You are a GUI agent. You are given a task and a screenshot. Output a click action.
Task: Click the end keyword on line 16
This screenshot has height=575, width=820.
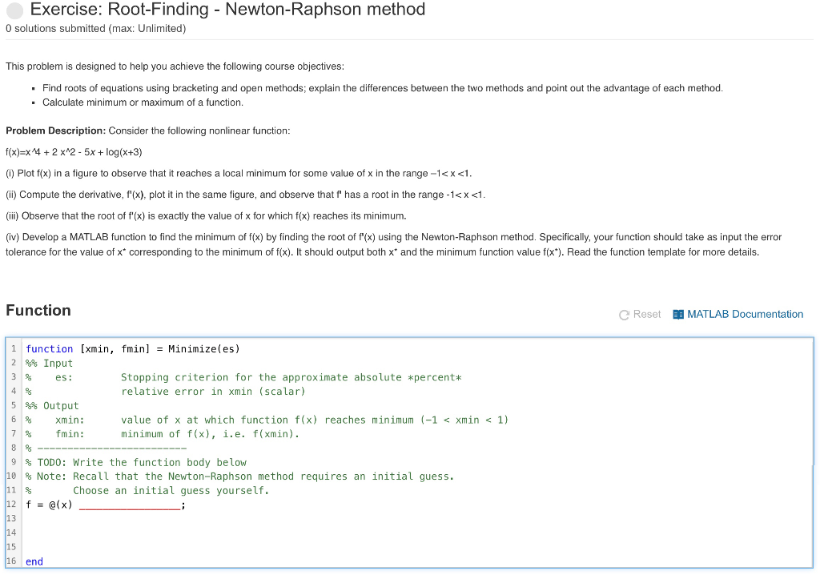[x=33, y=561]
